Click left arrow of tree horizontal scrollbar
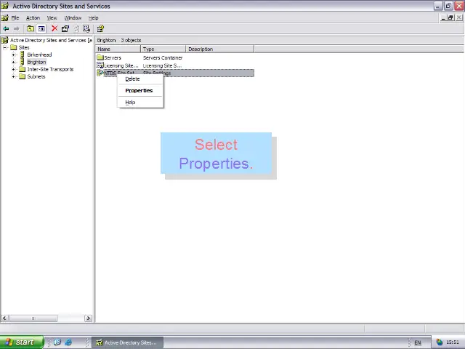The height and width of the screenshot is (349, 465). click(4, 318)
